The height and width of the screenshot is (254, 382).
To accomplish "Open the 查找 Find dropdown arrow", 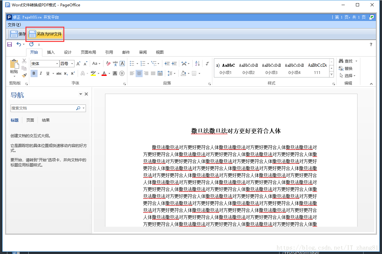I will pos(356,61).
